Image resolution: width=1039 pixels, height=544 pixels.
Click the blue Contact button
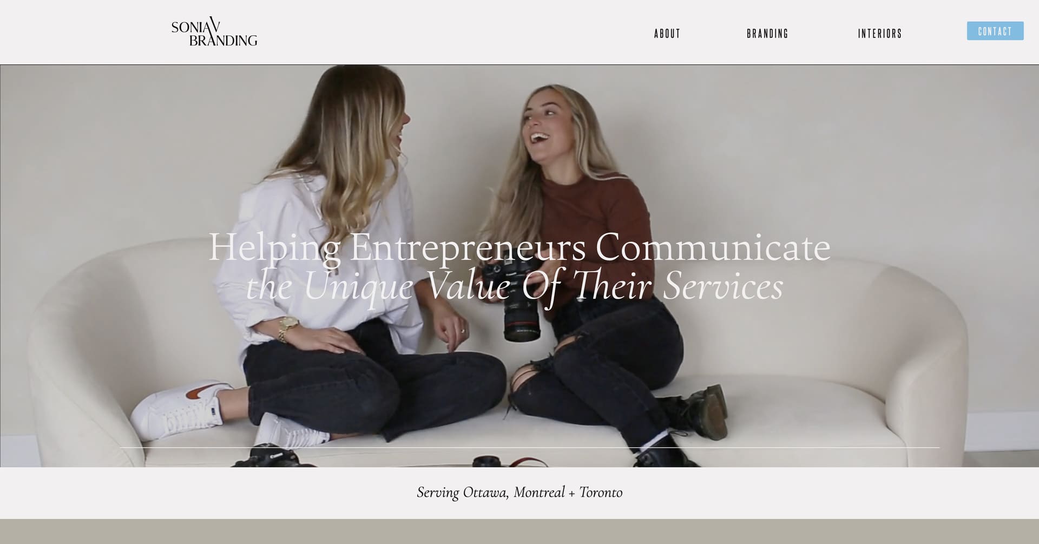click(x=995, y=31)
